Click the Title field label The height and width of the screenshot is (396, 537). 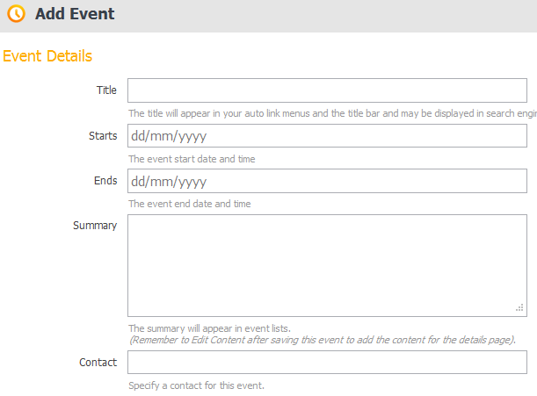[106, 90]
